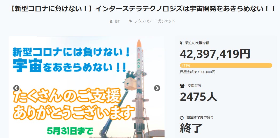The height and width of the screenshot is (138, 280).
Task: Click the user icon beside IST
Action: point(111,22)
